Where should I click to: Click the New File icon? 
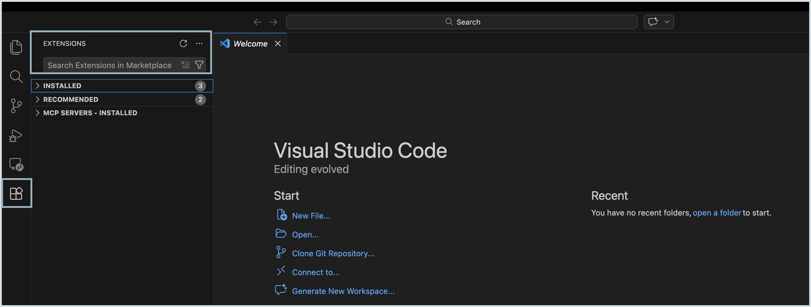[282, 215]
